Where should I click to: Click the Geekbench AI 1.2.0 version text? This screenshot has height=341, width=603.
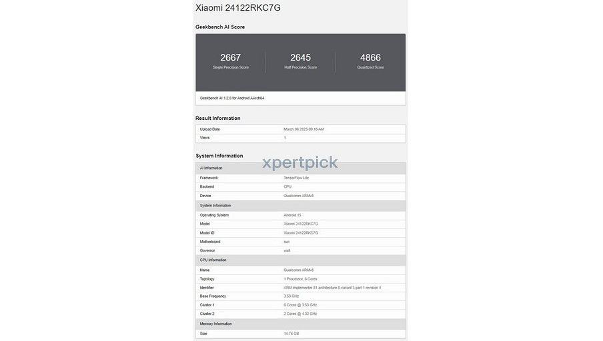(x=232, y=98)
